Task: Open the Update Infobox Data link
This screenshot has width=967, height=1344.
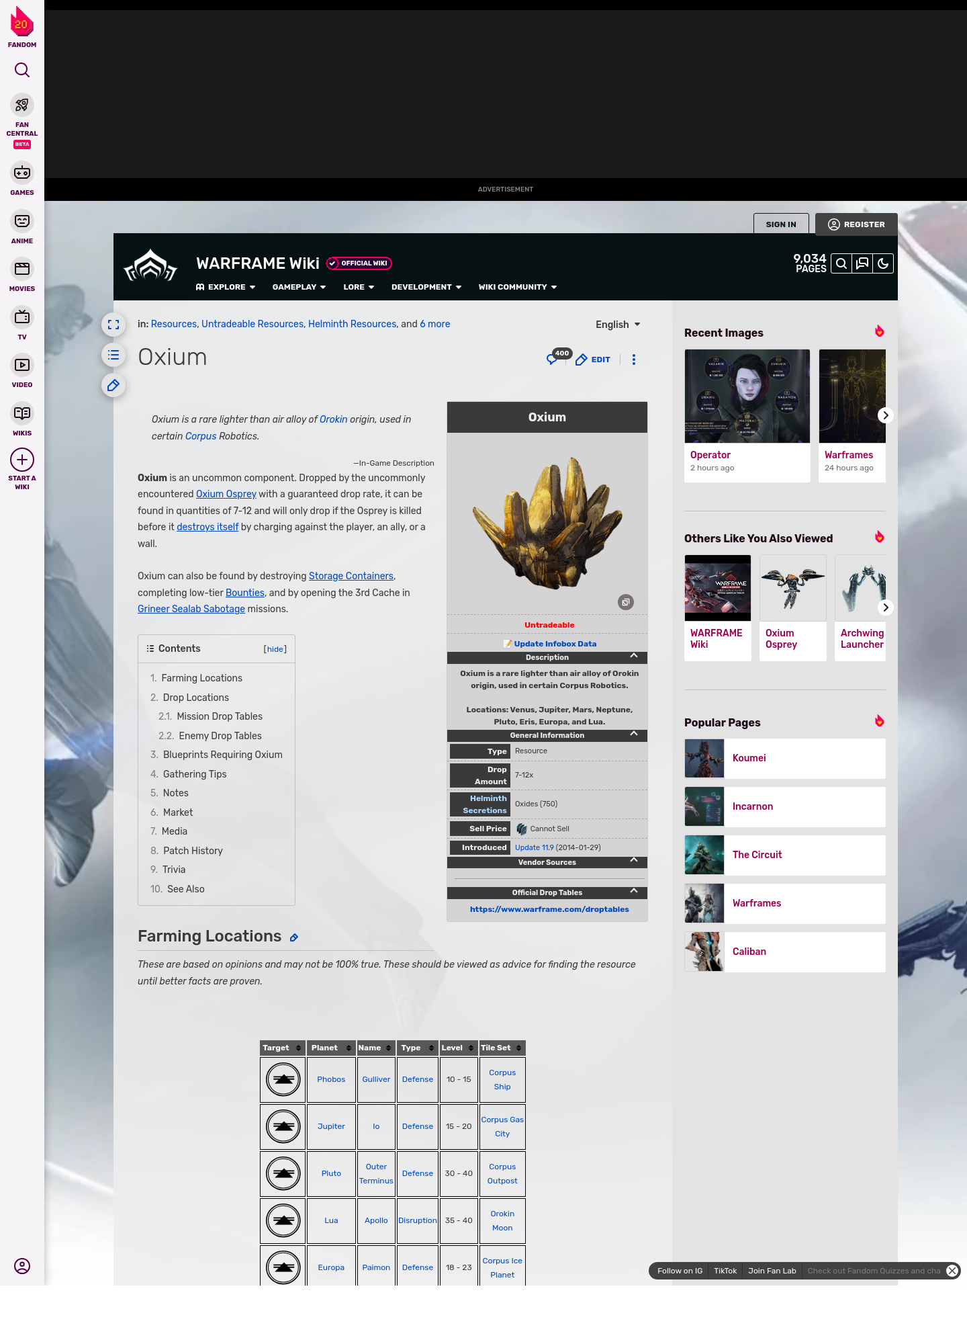Action: (x=555, y=644)
